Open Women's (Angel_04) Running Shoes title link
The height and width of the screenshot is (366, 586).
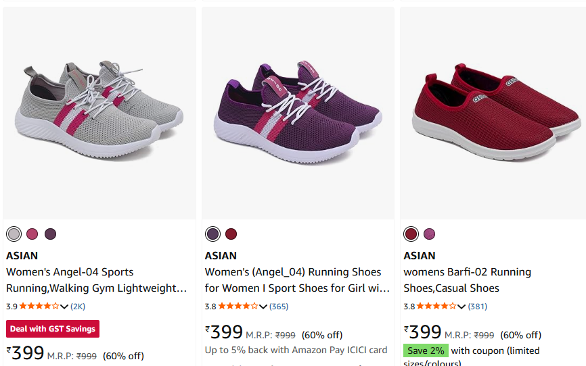297,280
